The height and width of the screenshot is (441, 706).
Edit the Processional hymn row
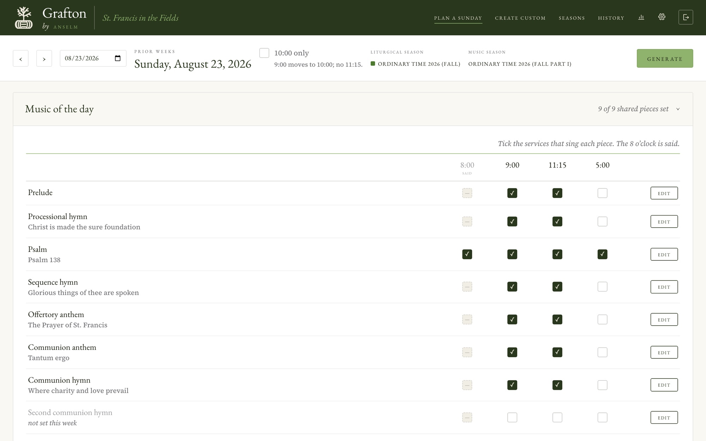[x=664, y=222]
